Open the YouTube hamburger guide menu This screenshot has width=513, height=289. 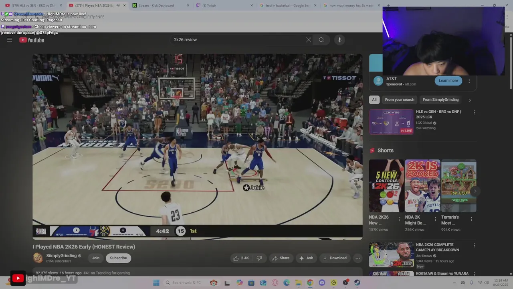tap(10, 40)
